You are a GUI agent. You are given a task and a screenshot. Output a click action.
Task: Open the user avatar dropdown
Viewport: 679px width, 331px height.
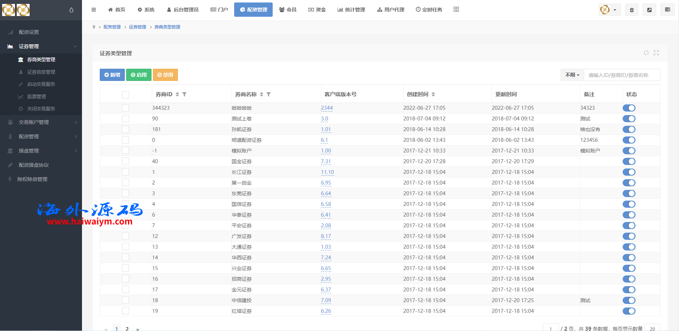pyautogui.click(x=609, y=10)
